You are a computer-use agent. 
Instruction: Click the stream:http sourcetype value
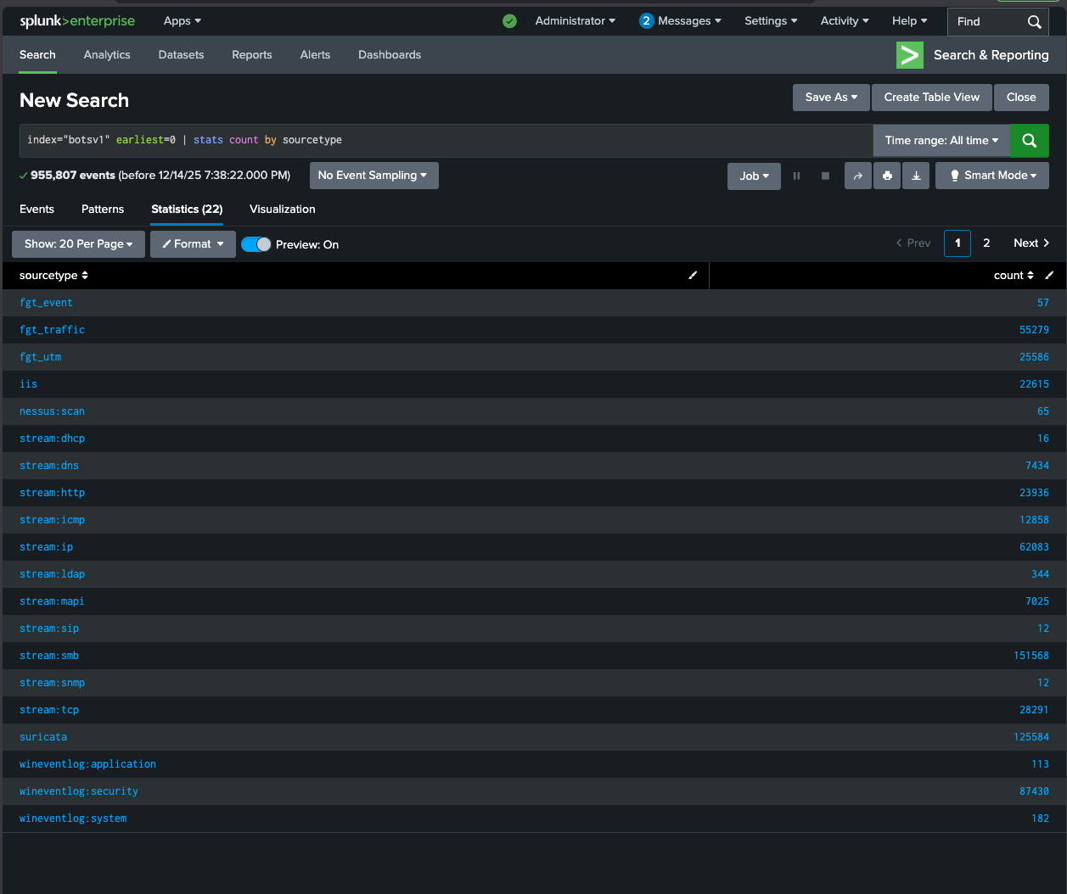(x=53, y=493)
